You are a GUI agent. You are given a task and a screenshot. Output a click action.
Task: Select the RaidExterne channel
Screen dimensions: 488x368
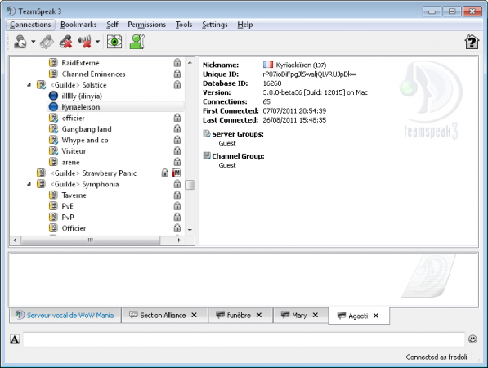click(80, 63)
